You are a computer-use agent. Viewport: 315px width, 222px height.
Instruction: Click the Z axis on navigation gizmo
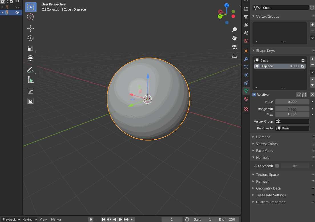click(x=226, y=5)
